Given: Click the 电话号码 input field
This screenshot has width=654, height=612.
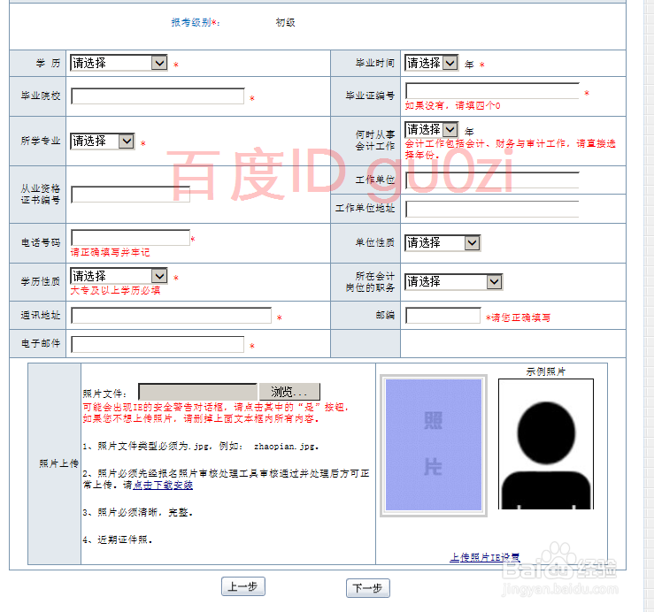Looking at the screenshot, I should pos(131,238).
